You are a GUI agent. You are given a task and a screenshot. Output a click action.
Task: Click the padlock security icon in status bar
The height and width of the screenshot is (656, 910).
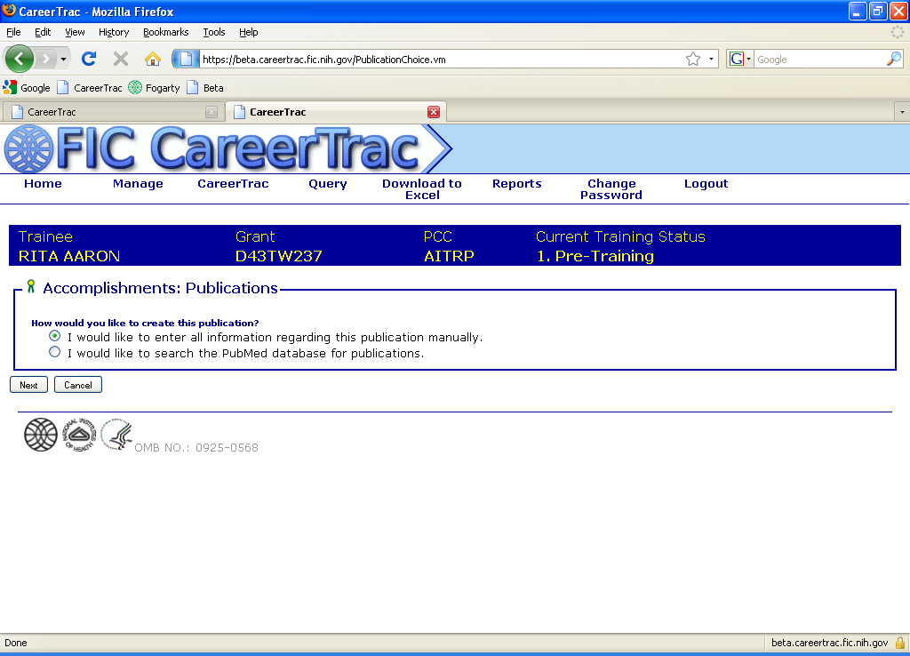click(899, 643)
